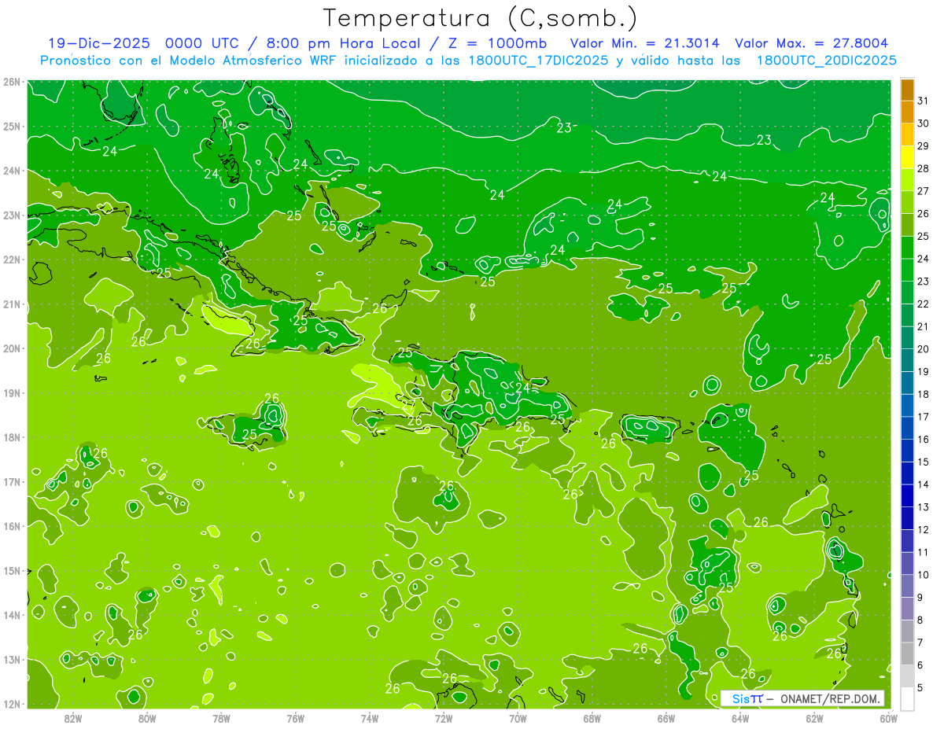The height and width of the screenshot is (729, 944).
Task: Click the legend value '11'
Action: coord(924,552)
